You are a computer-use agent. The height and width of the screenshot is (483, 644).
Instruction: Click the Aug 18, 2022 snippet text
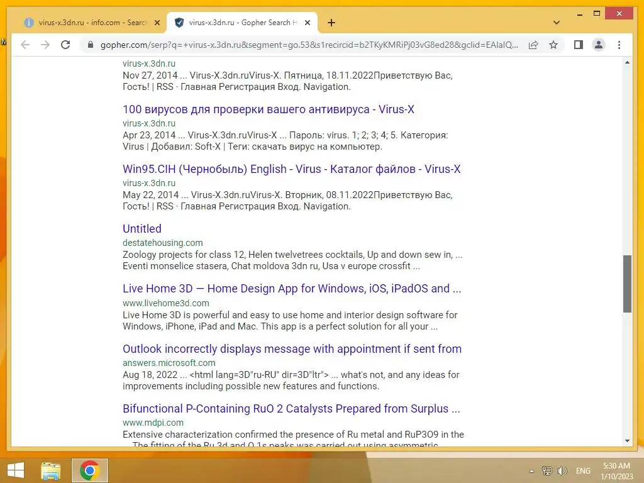291,380
